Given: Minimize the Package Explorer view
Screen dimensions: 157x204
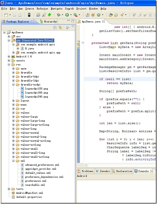Looking at the screenshot, I should pos(68,21).
